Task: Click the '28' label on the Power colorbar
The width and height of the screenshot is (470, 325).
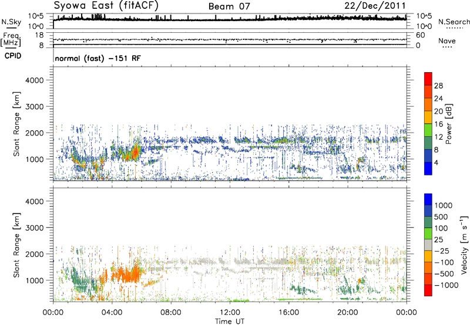Action: point(438,86)
